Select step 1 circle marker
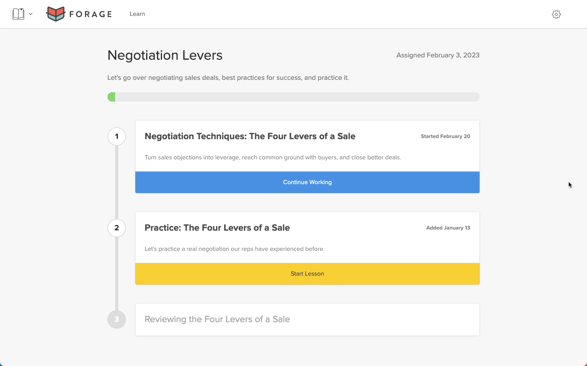The height and width of the screenshot is (366, 587). (117, 136)
